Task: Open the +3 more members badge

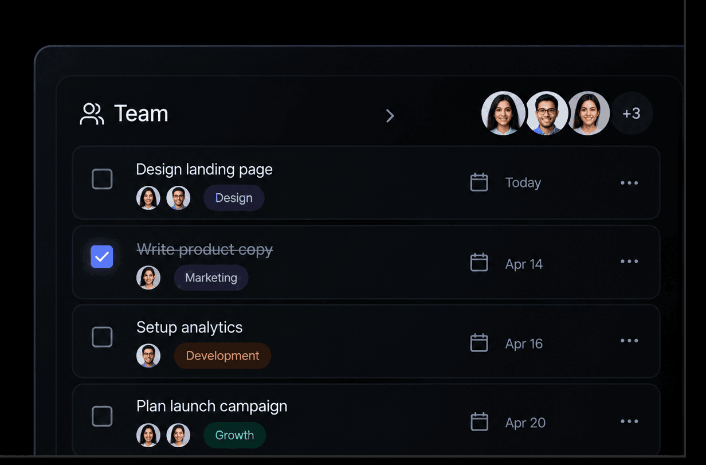Action: click(632, 114)
